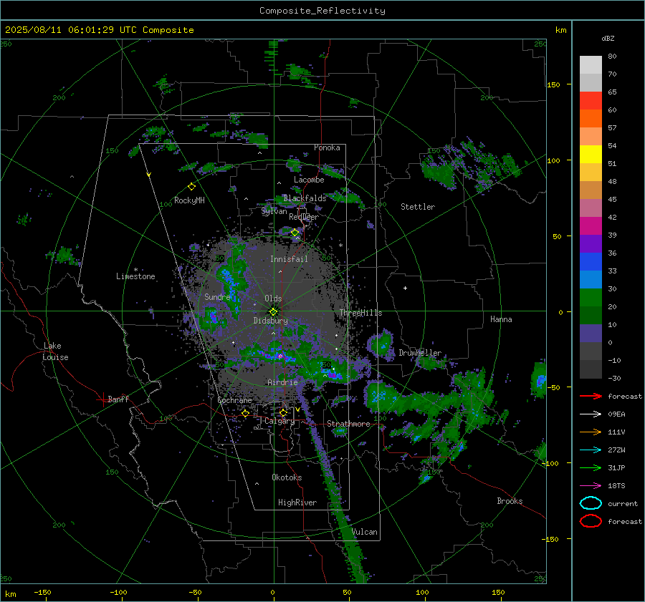
Task: Click the magenta 18TS arrow icon
Action: [591, 486]
